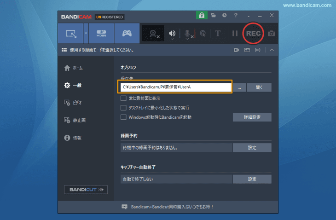The image size is (336, 220).
Task: Click the UNREGISTERED badge
Action: coord(110,17)
